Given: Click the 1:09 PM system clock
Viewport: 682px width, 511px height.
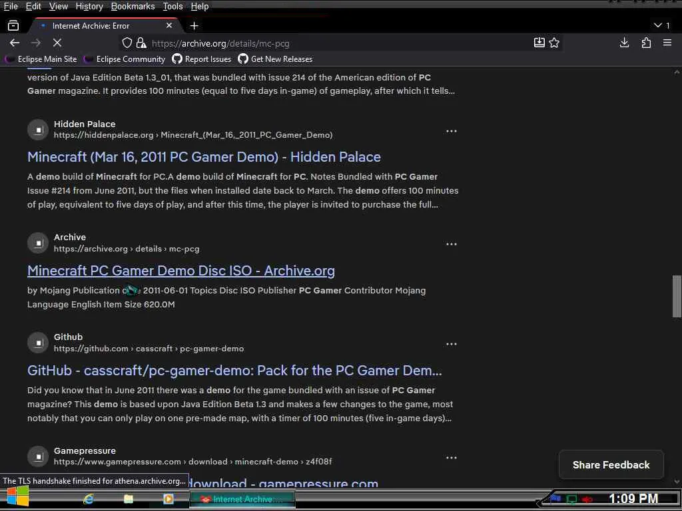Looking at the screenshot, I should (633, 499).
